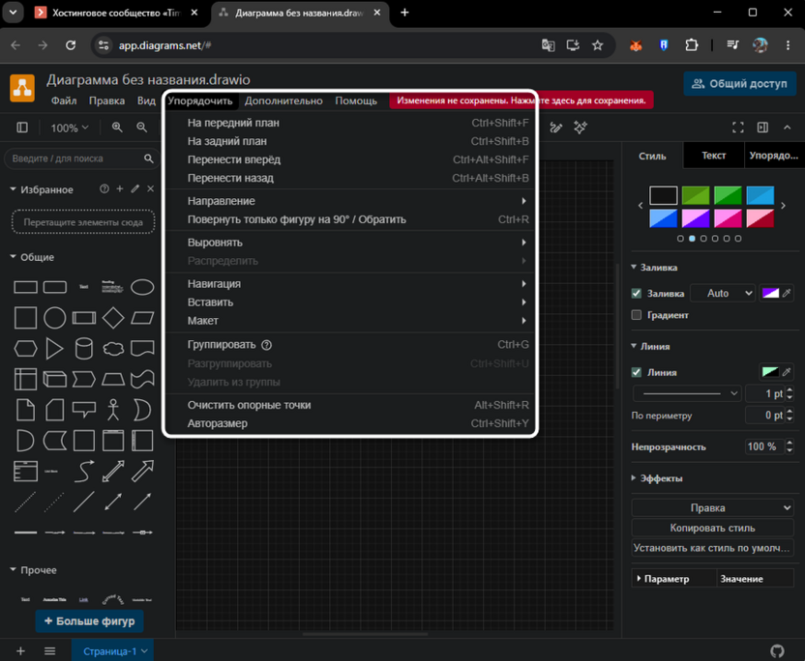
Task: Click the freehand sketch pencil icon
Action: coord(555,128)
